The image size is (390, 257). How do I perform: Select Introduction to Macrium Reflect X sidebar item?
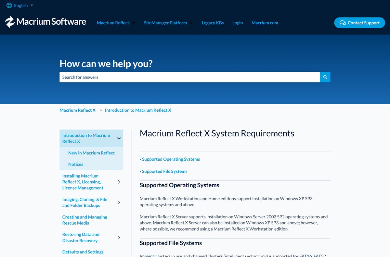[x=86, y=138]
